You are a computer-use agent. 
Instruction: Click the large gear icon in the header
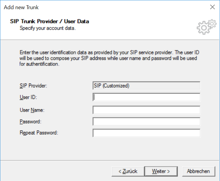[203, 28]
